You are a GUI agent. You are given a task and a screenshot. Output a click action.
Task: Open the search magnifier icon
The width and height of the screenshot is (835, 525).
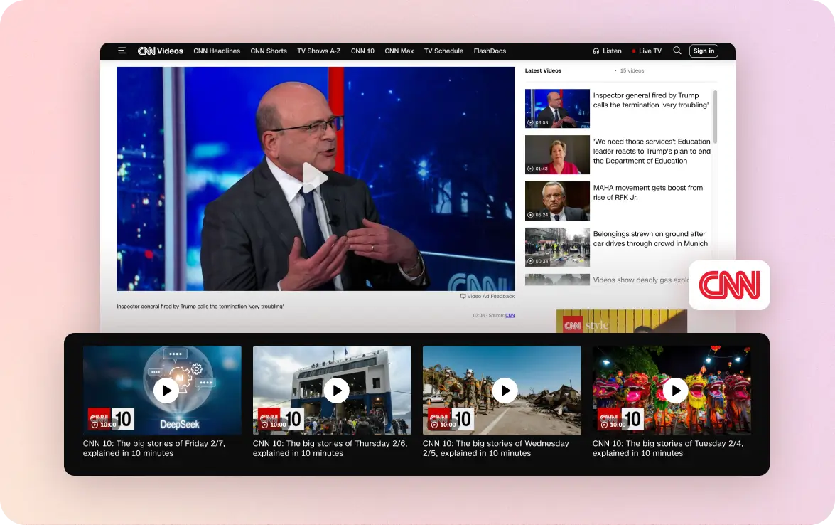click(677, 51)
